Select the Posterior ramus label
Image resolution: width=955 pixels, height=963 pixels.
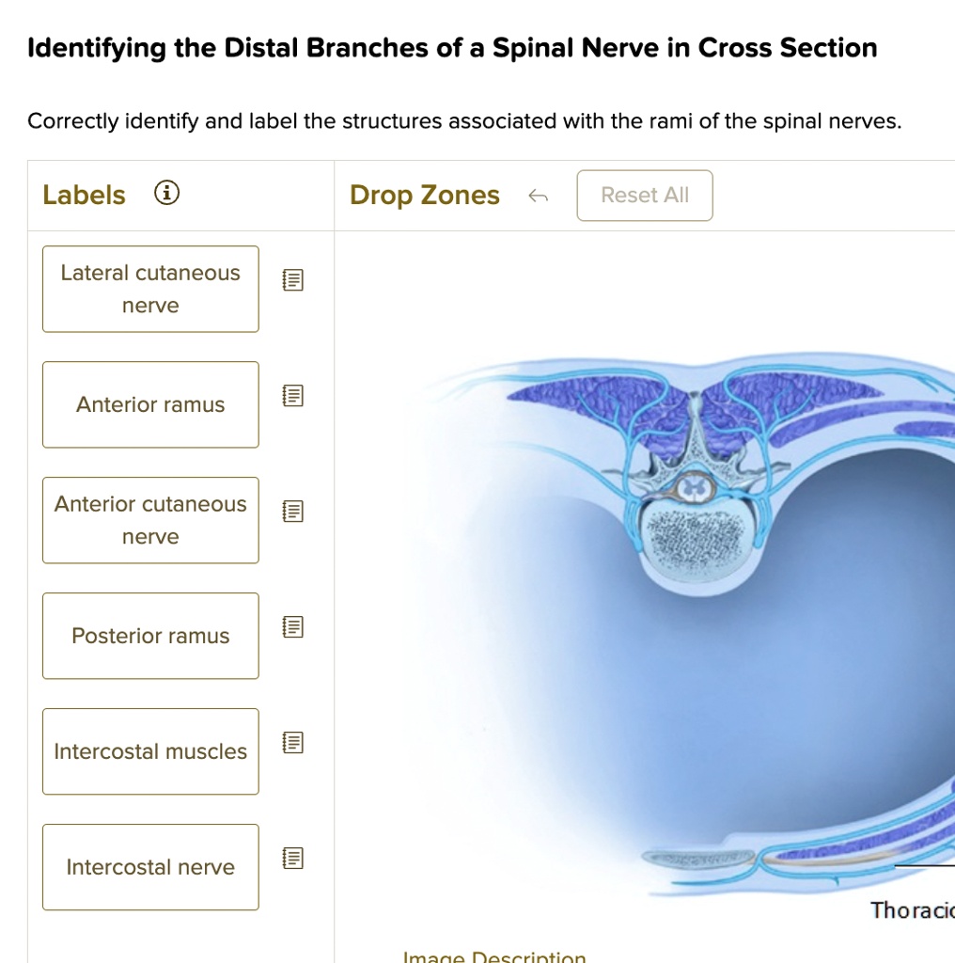click(x=150, y=636)
